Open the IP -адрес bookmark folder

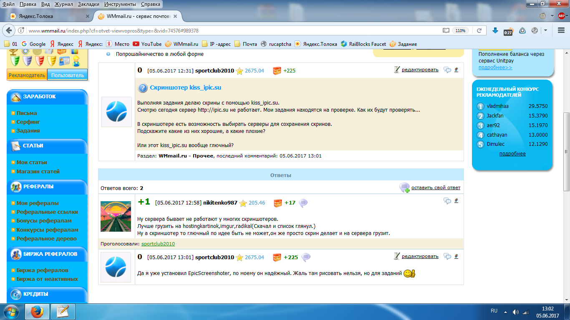click(216, 44)
